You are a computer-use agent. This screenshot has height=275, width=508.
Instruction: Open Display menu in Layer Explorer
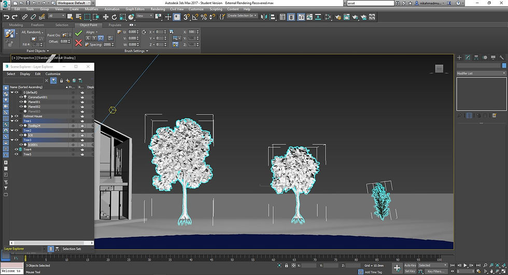[25, 74]
